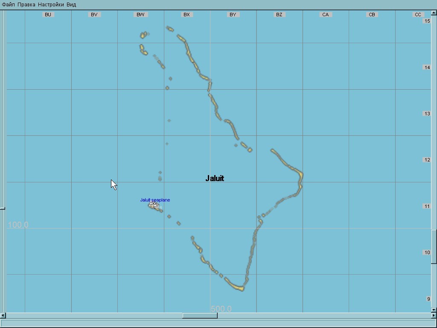Click the 500.0 coordinate label

(221, 309)
